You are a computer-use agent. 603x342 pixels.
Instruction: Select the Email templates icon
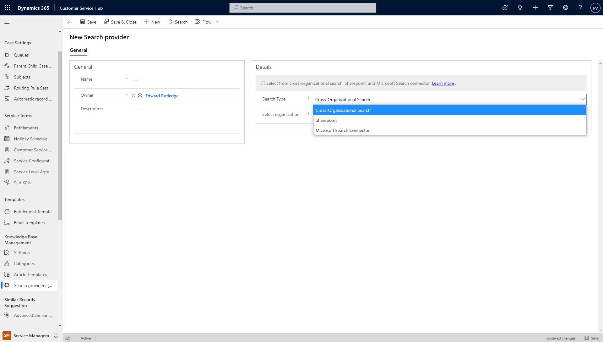[7, 222]
